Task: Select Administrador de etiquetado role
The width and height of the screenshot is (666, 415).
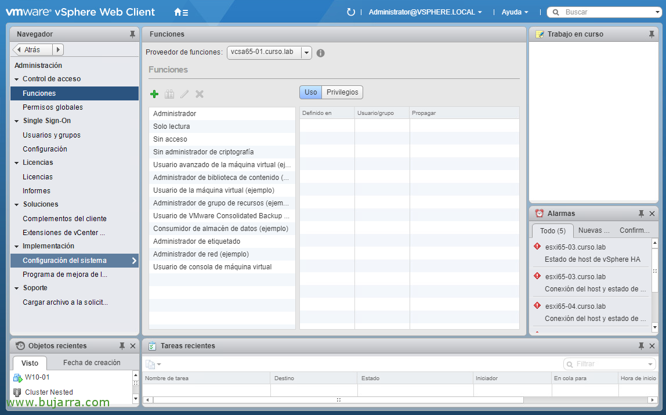Action: pyautogui.click(x=222, y=241)
